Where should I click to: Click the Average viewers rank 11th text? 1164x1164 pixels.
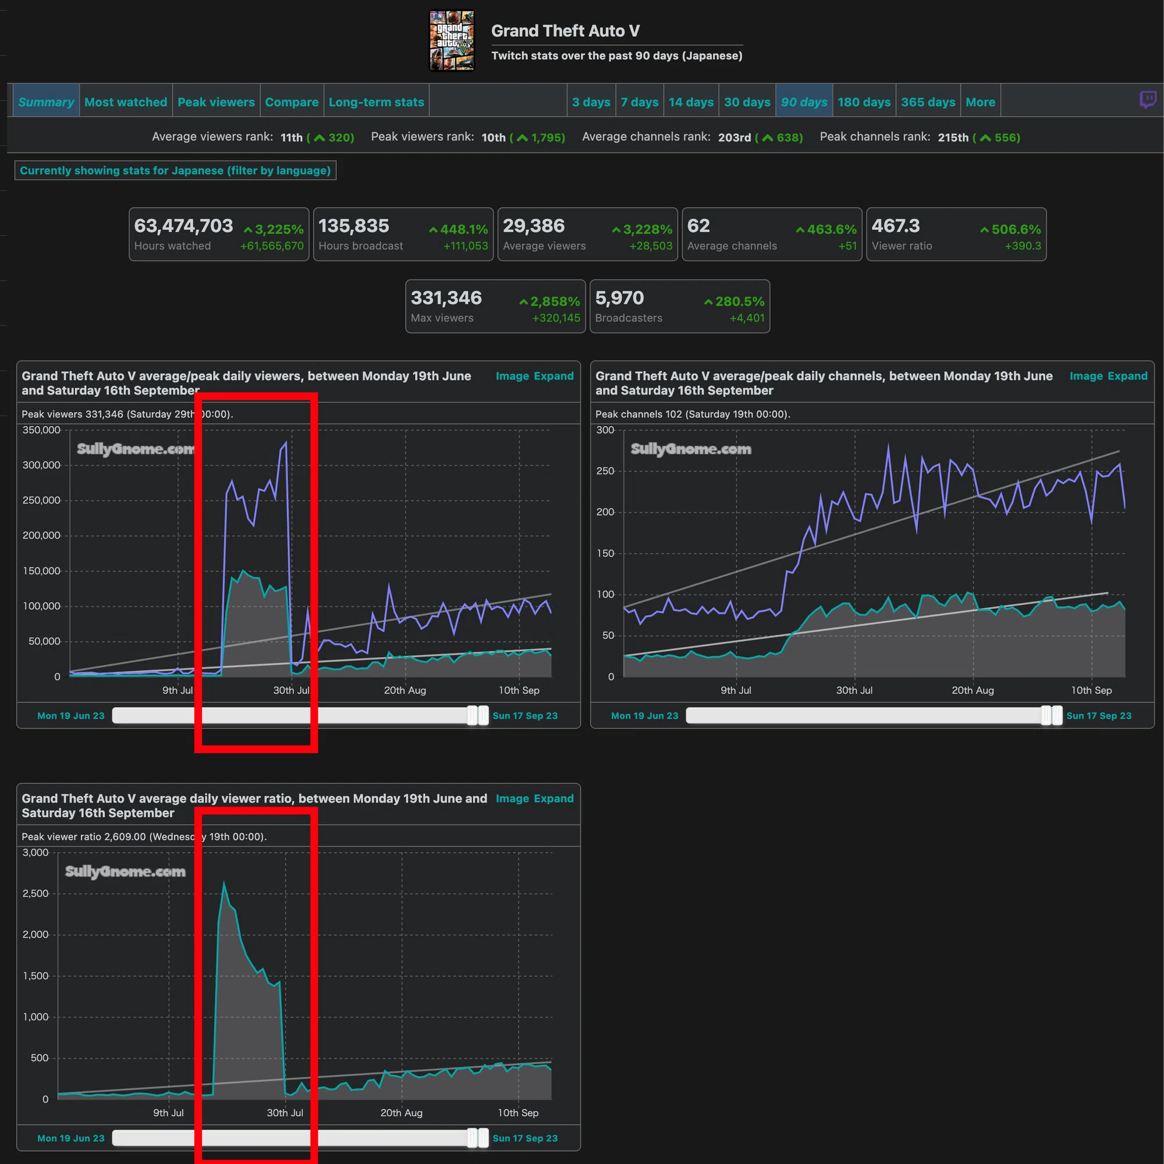(x=253, y=137)
